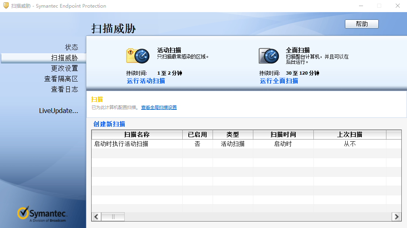This screenshot has height=228, width=407.
Task: Open 更改设置 from the sidebar
Action: click(x=64, y=69)
